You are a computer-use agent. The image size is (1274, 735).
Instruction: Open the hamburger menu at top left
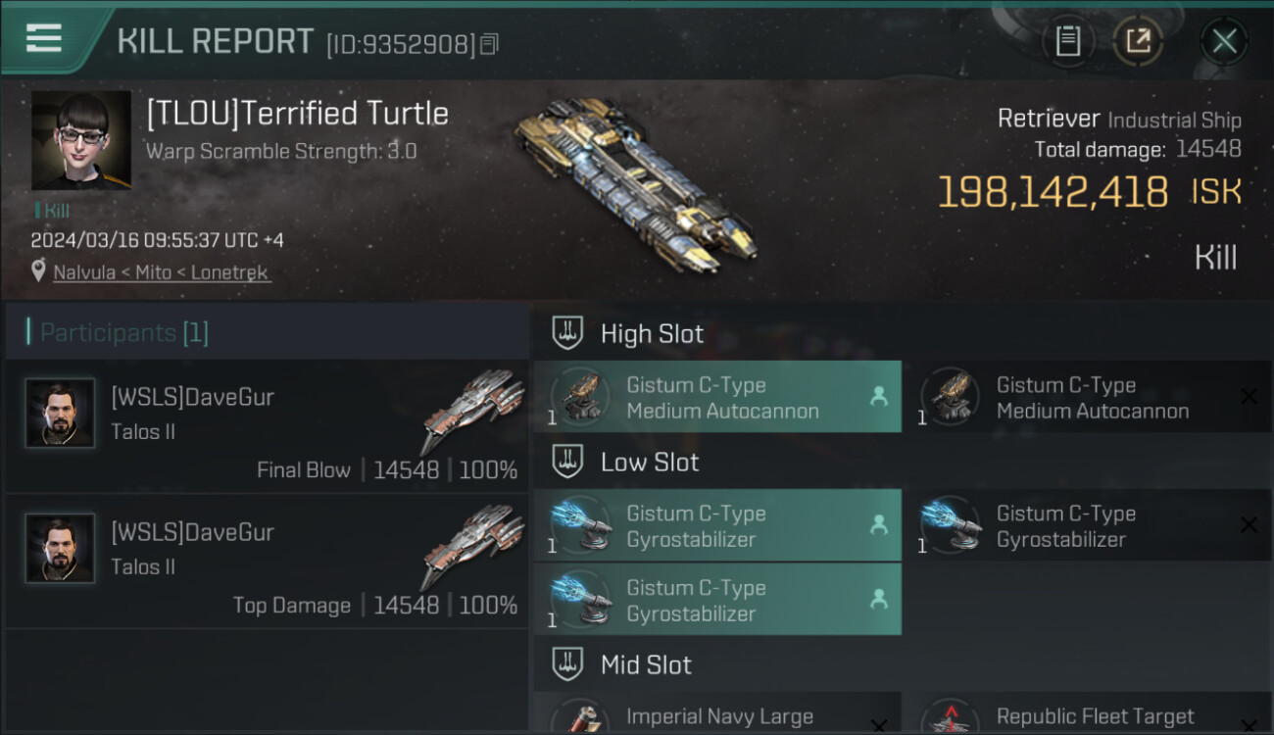[x=43, y=38]
